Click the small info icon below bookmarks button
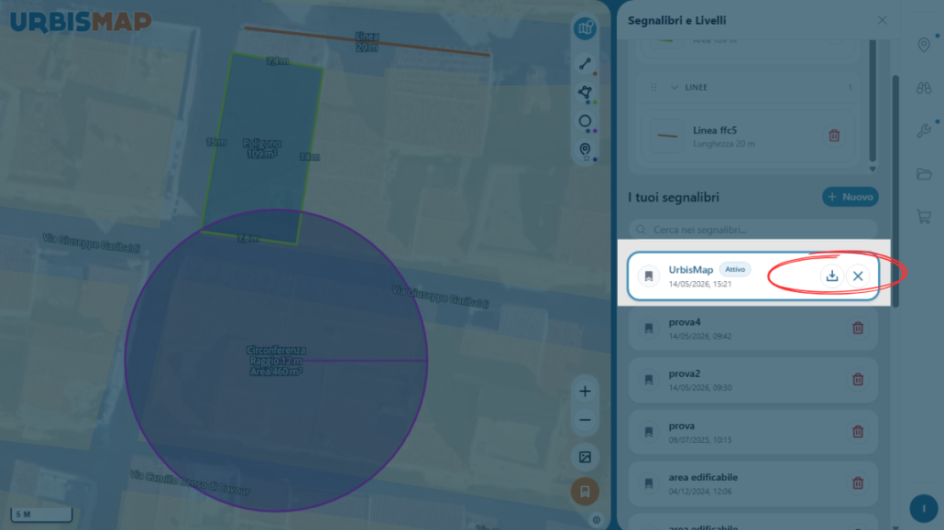The image size is (944, 530). click(x=596, y=520)
